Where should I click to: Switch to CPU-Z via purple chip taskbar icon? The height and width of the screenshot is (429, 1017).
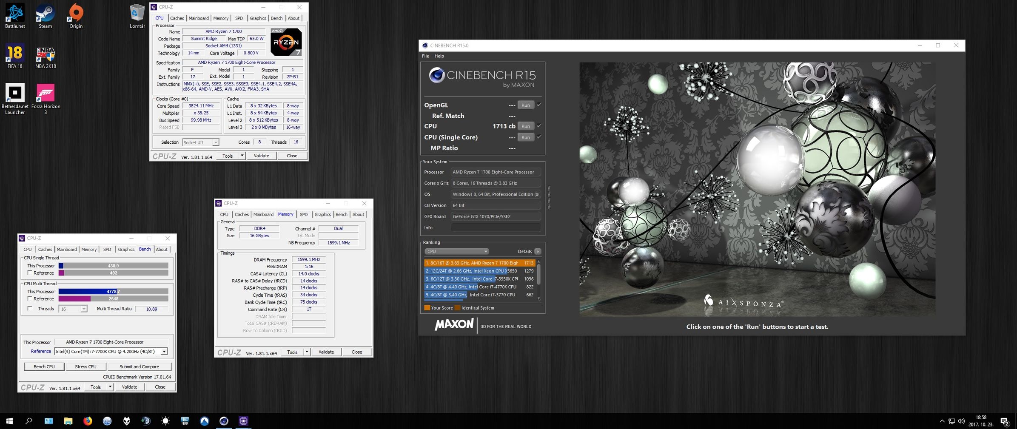[x=243, y=421]
